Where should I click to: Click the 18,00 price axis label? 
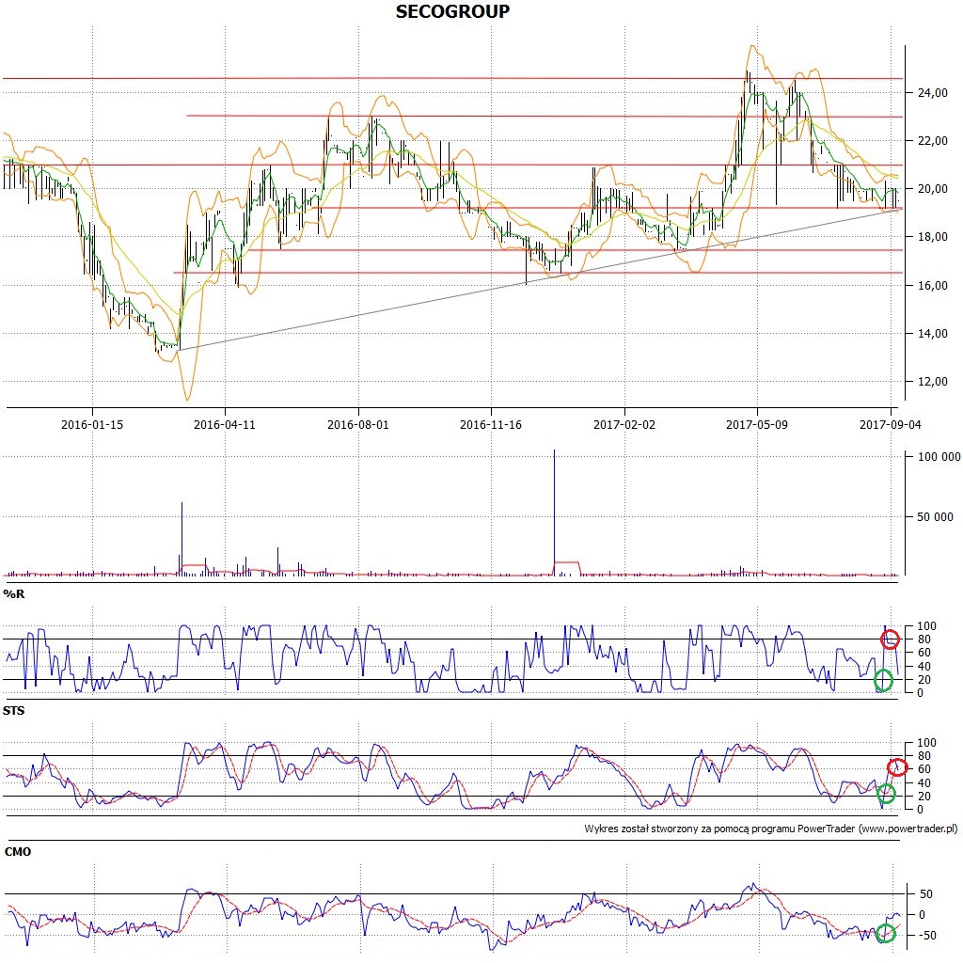tap(932, 236)
